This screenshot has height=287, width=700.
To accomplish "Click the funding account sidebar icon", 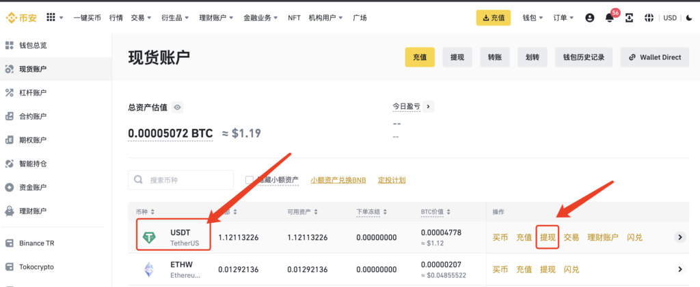I will [x=10, y=187].
